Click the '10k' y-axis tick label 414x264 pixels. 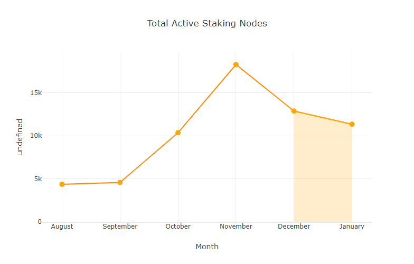tap(36, 136)
